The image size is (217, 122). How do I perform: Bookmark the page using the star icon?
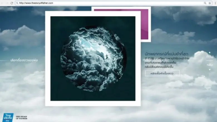point(209,3)
